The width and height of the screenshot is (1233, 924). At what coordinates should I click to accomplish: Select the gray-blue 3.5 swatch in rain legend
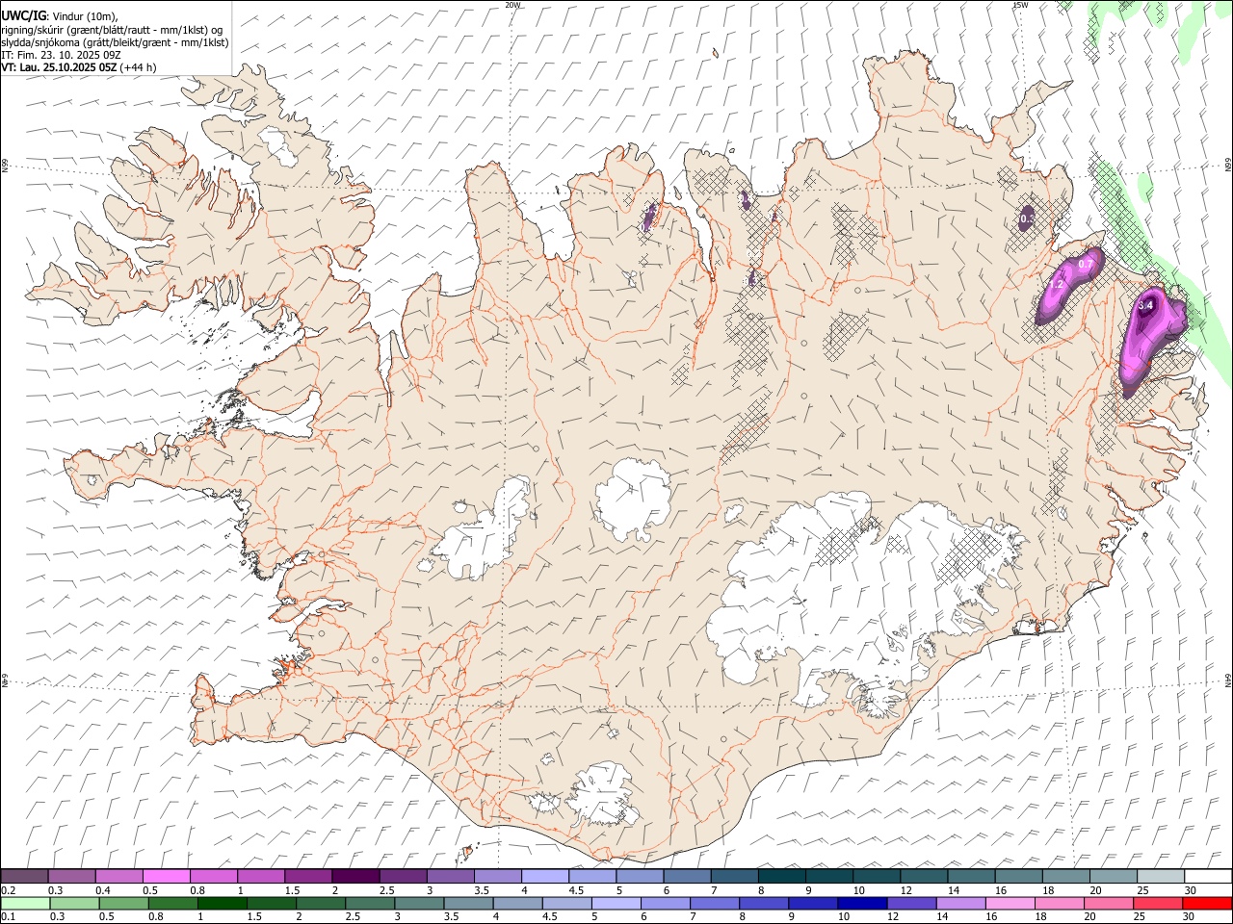pyautogui.click(x=467, y=903)
